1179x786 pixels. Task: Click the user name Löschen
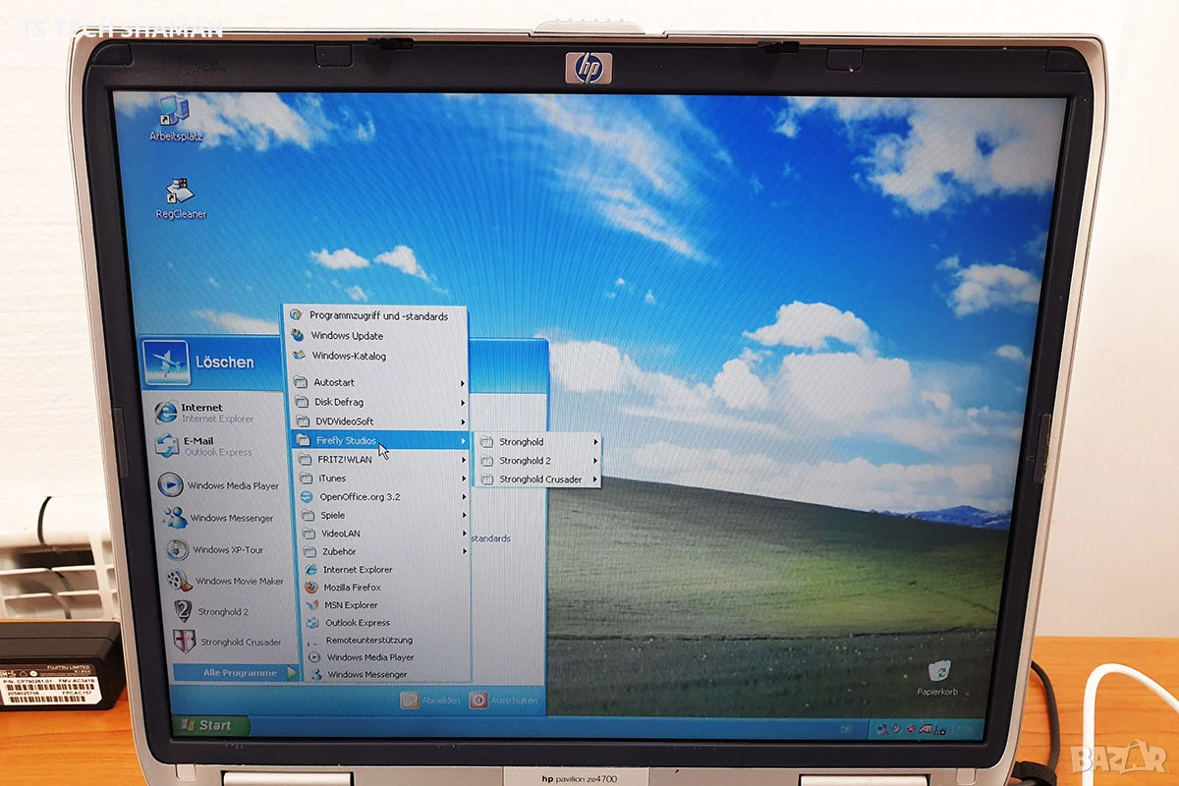(225, 363)
